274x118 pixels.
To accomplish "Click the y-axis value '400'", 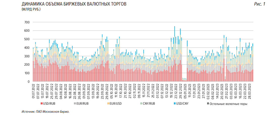I will [28, 48].
